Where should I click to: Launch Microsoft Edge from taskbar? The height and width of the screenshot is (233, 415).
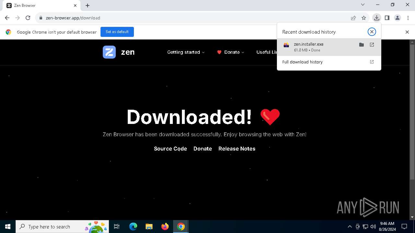coord(133,227)
